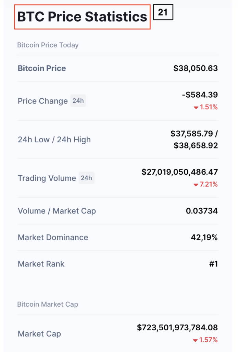Select the 24h badge beside Trading Volume
The width and height of the screenshot is (238, 352).
point(86,178)
